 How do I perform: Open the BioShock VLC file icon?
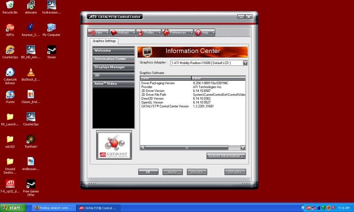click(31, 74)
